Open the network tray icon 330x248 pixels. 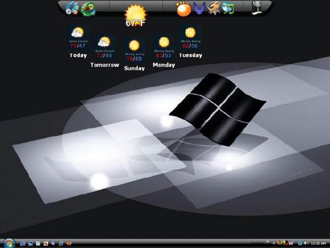tap(300, 243)
